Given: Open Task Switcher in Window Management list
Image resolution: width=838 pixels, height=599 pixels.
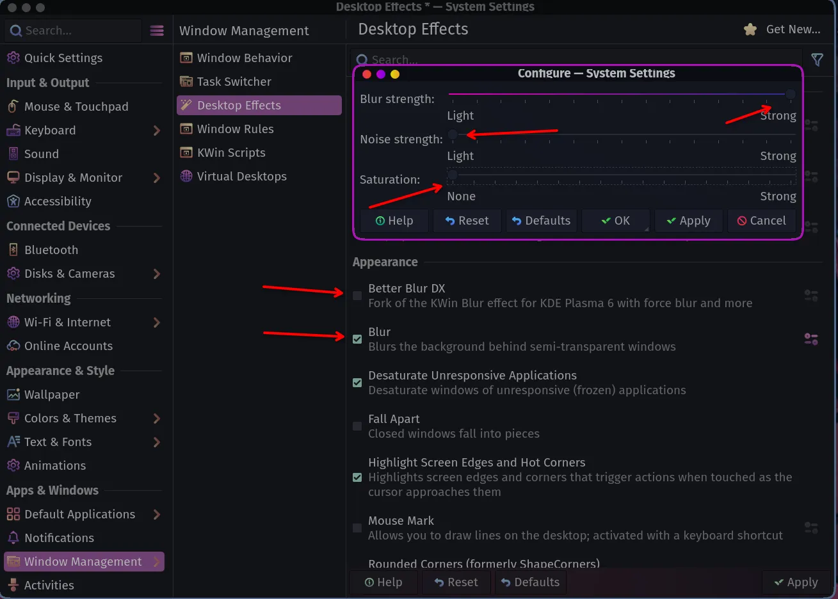Looking at the screenshot, I should click(x=259, y=82).
